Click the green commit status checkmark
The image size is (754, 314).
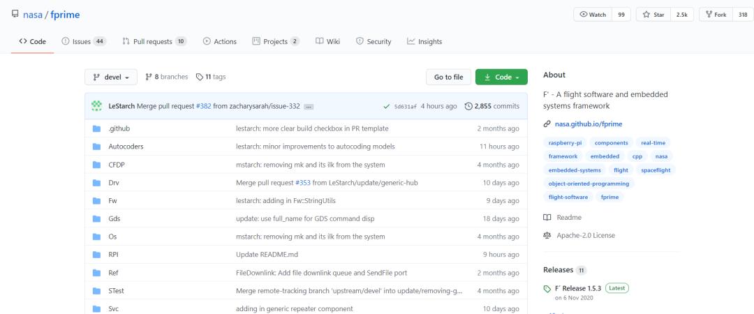click(387, 106)
